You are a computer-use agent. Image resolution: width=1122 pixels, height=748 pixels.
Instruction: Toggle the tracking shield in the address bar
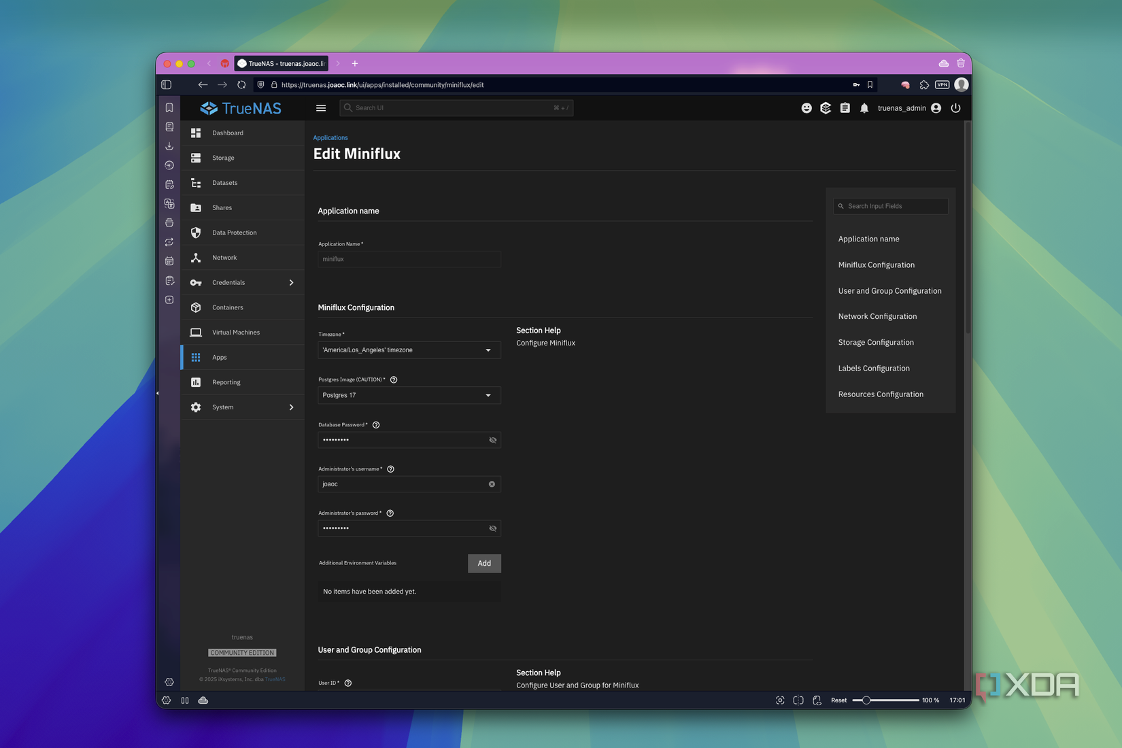tap(260, 84)
